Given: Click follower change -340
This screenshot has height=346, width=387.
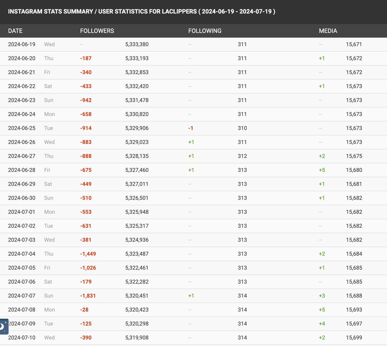Looking at the screenshot, I should 86,72.
